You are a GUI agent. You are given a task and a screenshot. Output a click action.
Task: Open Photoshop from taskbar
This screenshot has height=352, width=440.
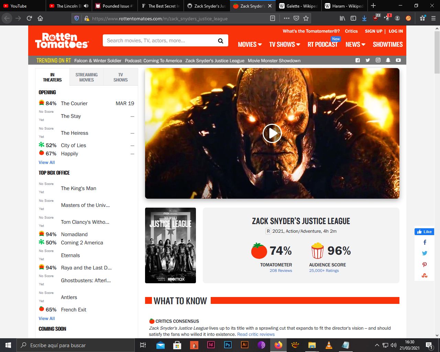coord(228,345)
